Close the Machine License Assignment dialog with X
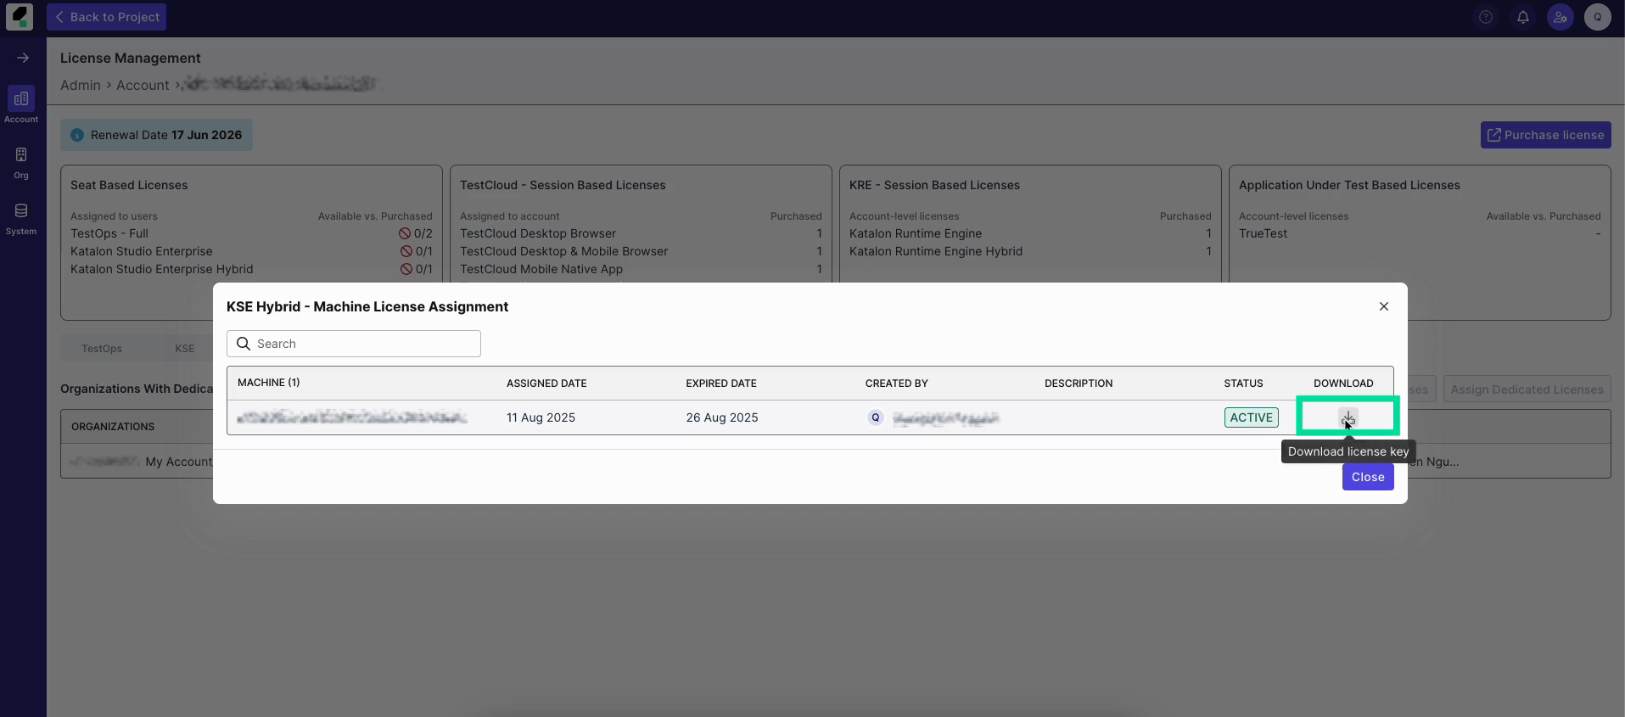This screenshot has height=717, width=1625. pyautogui.click(x=1384, y=306)
